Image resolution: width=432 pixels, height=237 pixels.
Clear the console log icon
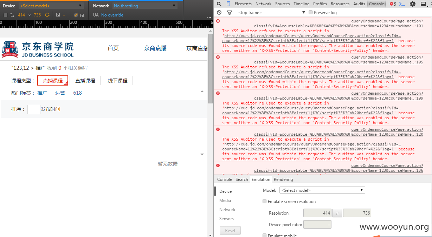[219, 12]
